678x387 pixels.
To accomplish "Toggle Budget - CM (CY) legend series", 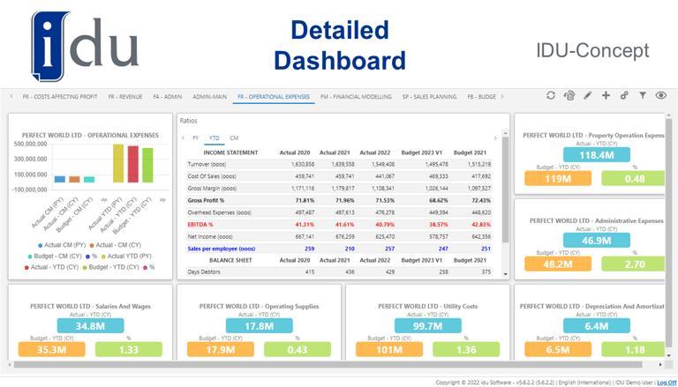I will pos(55,257).
